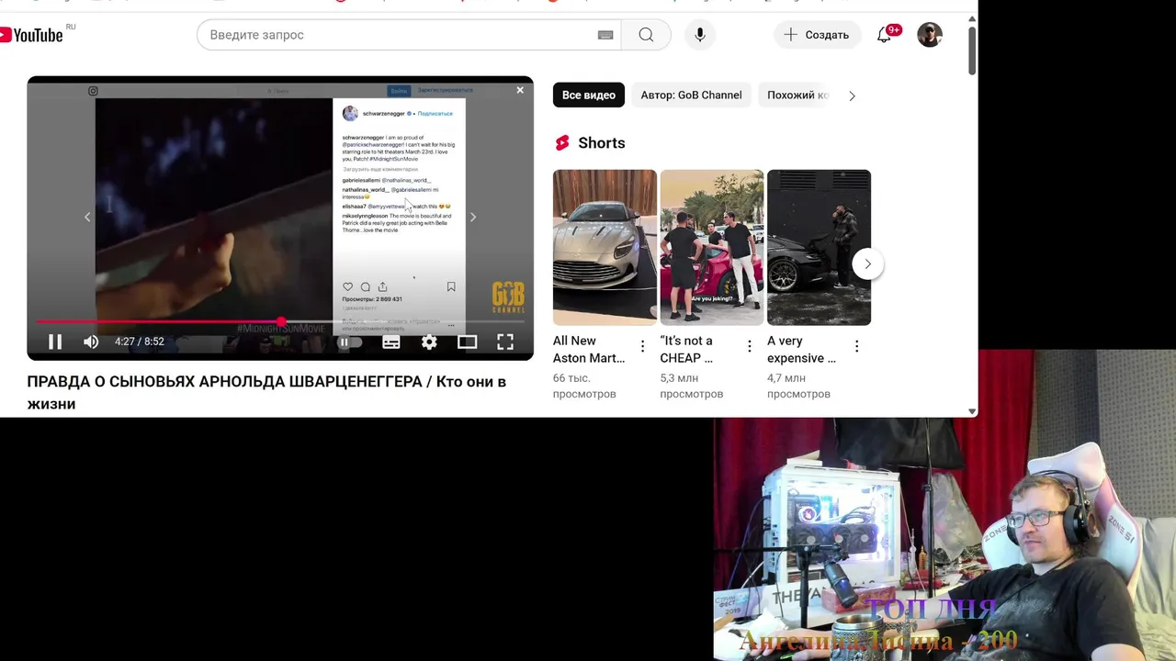
Task: Click the '66 тыс. просмотров' view count
Action: point(584,386)
